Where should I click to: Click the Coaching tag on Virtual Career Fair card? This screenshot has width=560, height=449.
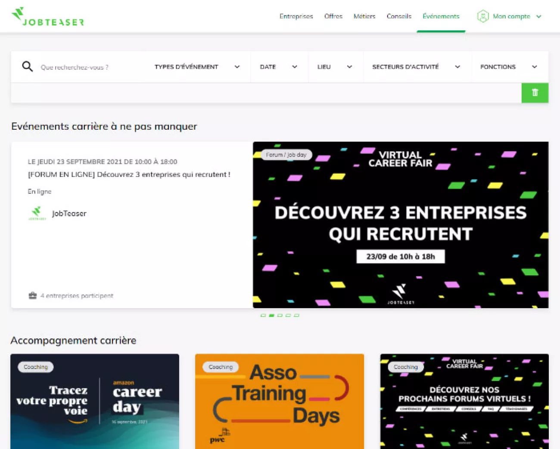point(406,367)
